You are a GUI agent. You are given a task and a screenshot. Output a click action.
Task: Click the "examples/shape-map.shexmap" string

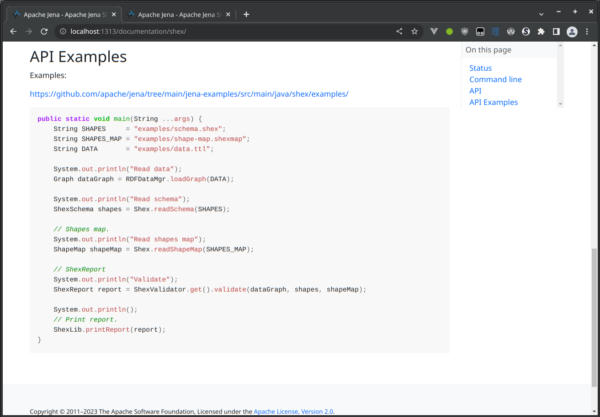[x=190, y=139]
